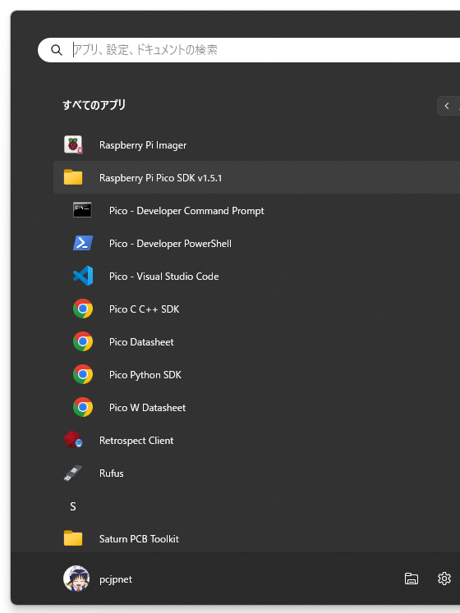Go back using the chevron button
This screenshot has height=613, width=460.
click(447, 106)
